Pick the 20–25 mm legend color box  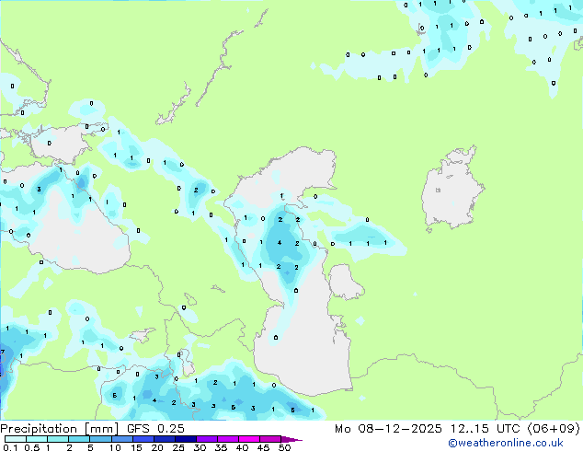[165, 439]
